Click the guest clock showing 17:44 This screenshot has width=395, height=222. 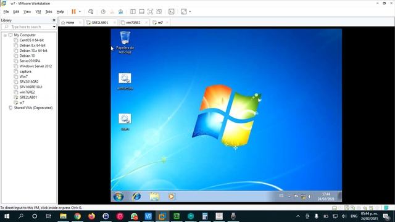tap(326, 197)
